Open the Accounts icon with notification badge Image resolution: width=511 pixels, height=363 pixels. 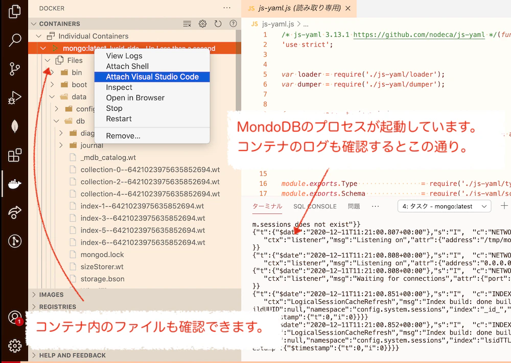[15, 318]
